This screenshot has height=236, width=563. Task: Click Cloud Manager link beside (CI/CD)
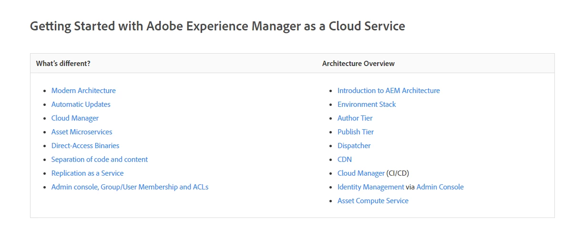pos(361,173)
